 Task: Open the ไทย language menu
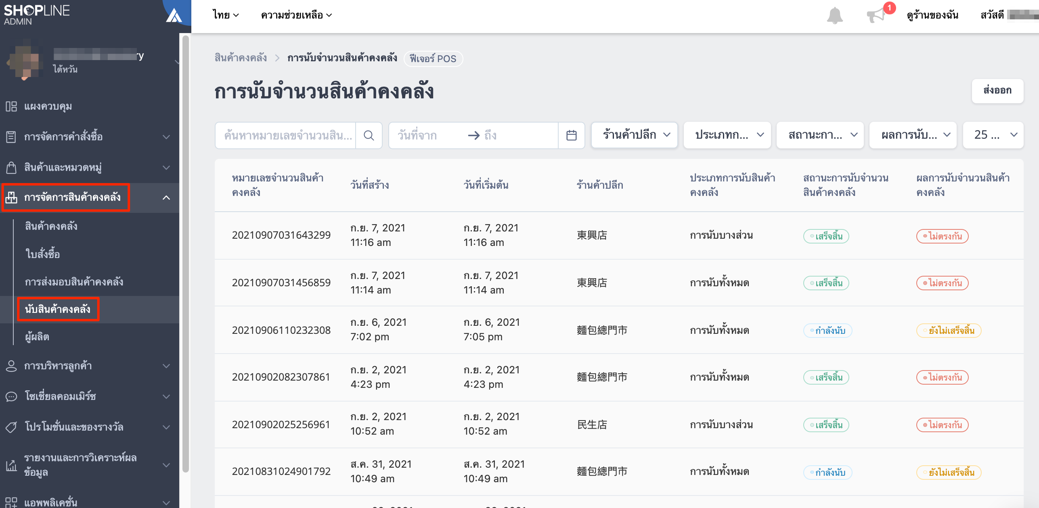point(226,15)
